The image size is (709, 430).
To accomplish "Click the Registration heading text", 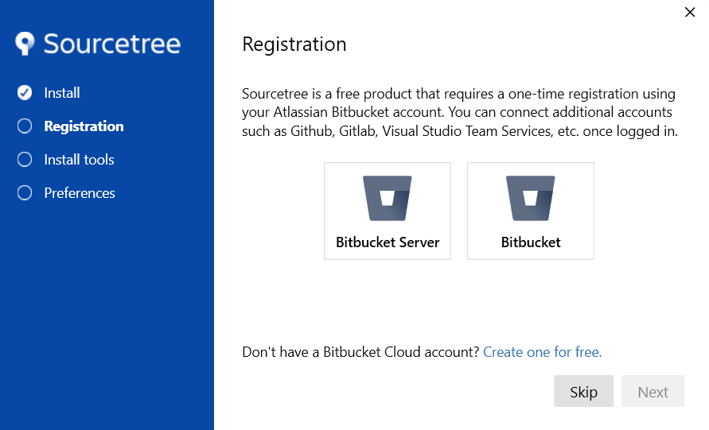I will [294, 45].
